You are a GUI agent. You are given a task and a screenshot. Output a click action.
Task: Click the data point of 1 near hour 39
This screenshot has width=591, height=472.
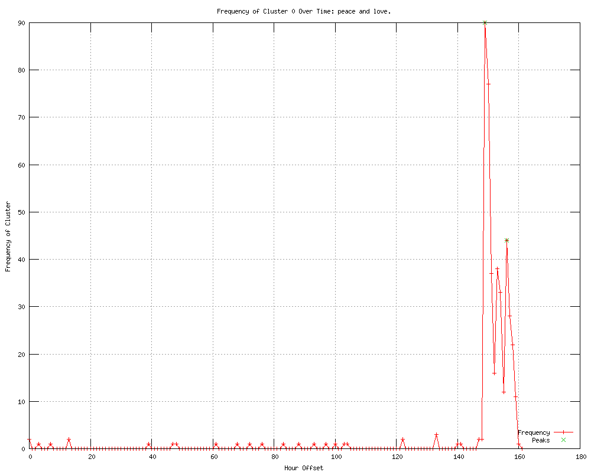pos(148,444)
